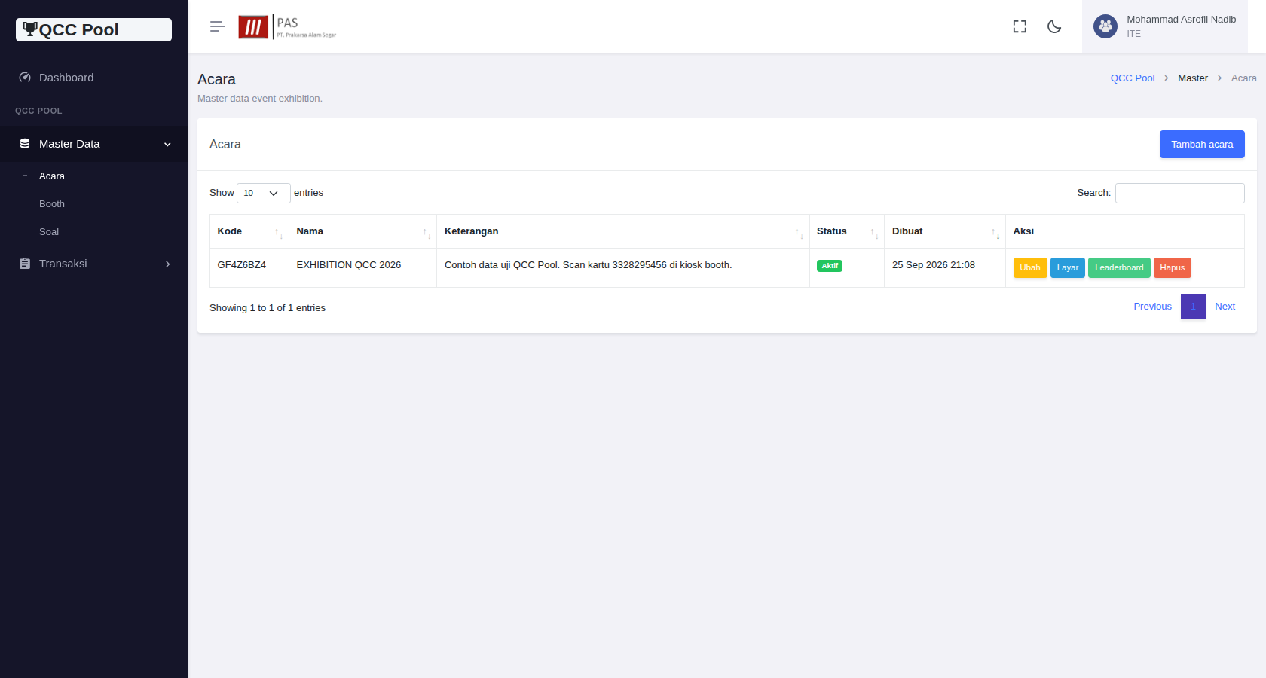The image size is (1266, 678).
Task: Click the Transaksi clipboard icon
Action: tap(25, 264)
